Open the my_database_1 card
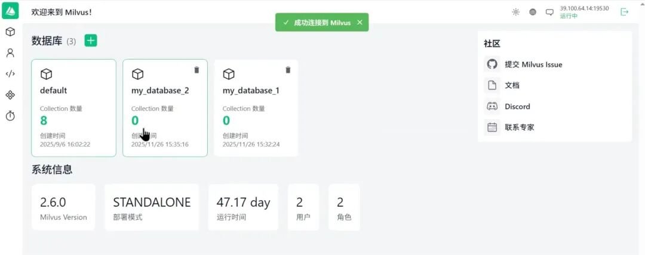645x255 pixels. [256, 108]
